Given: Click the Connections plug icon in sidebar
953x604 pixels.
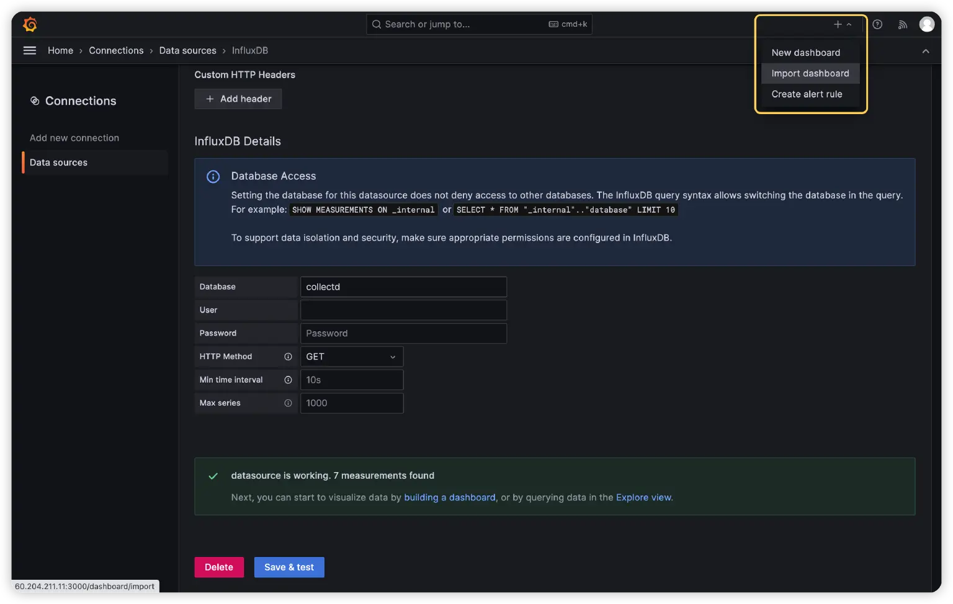Looking at the screenshot, I should (35, 100).
